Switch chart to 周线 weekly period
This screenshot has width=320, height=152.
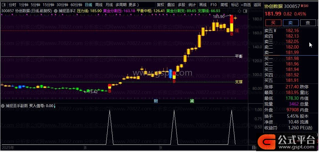99,5
